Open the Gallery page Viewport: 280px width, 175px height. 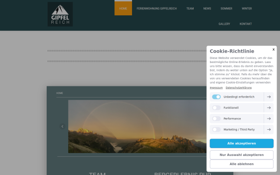click(x=224, y=24)
